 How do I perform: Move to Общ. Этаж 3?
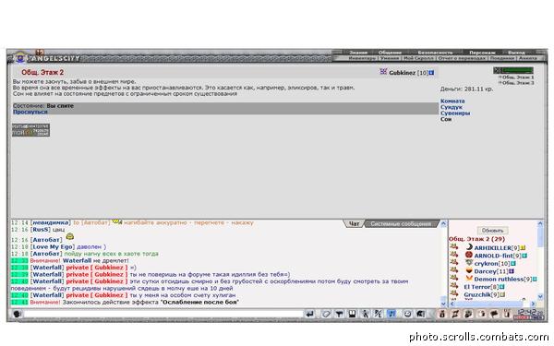click(x=518, y=83)
